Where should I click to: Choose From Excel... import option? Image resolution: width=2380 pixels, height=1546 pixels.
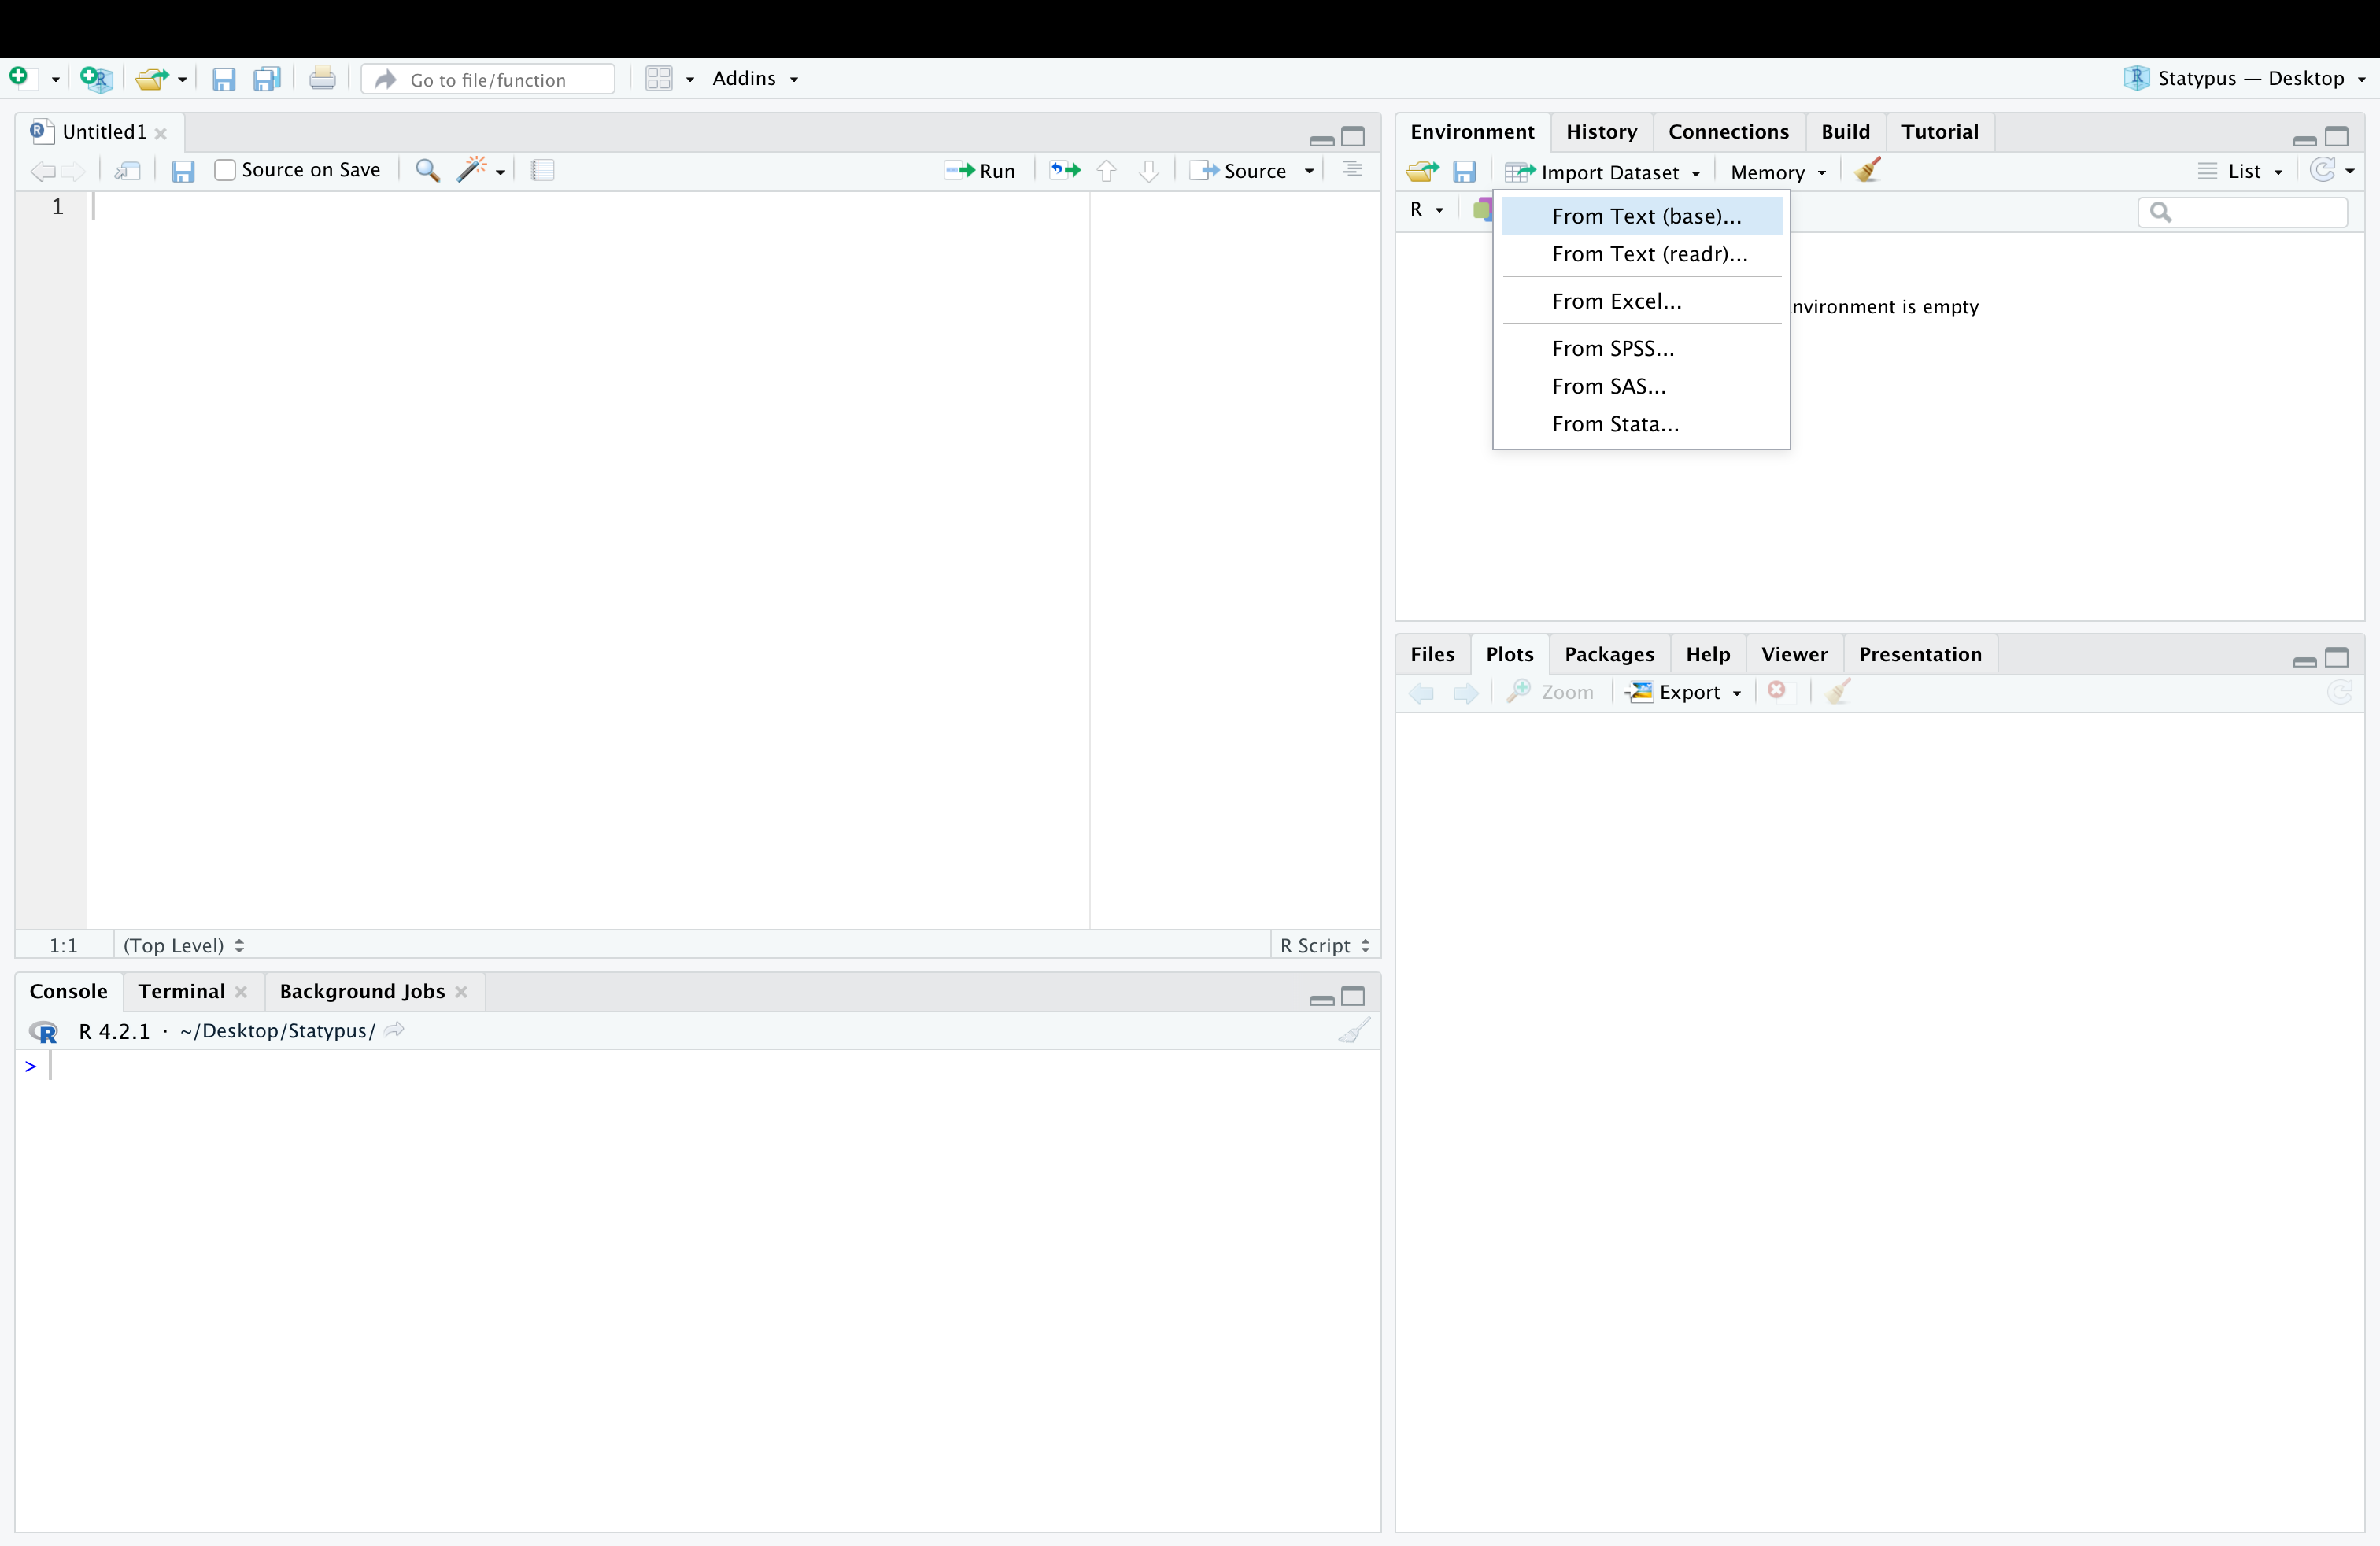(x=1642, y=301)
